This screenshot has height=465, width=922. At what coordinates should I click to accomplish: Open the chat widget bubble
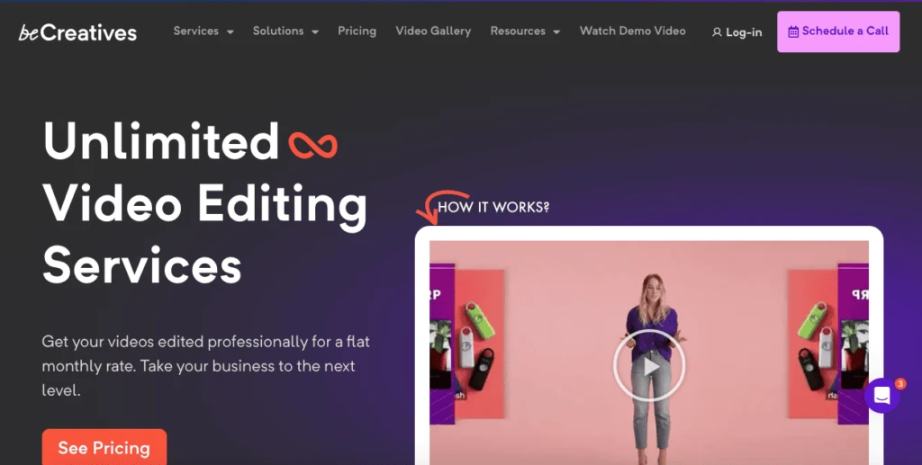pyautogui.click(x=882, y=396)
